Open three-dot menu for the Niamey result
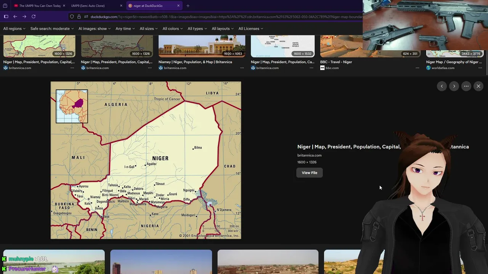 (x=242, y=68)
